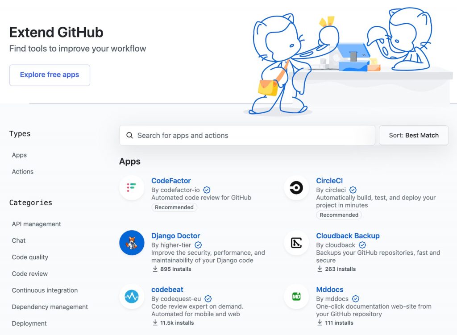Select the Continuous integration category
The width and height of the screenshot is (457, 335).
point(45,290)
